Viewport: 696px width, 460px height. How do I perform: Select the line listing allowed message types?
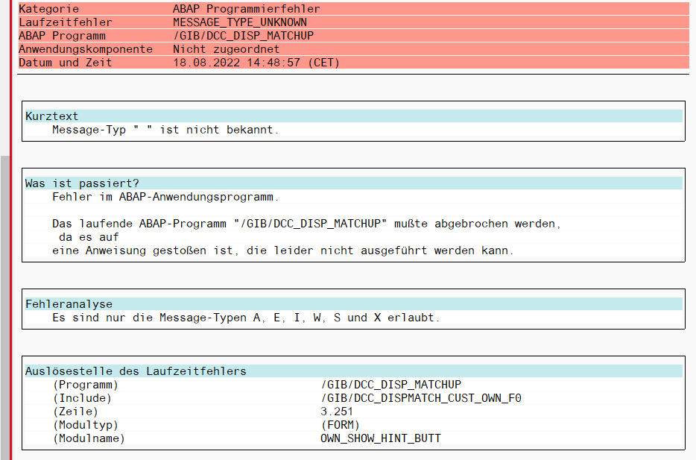246,318
